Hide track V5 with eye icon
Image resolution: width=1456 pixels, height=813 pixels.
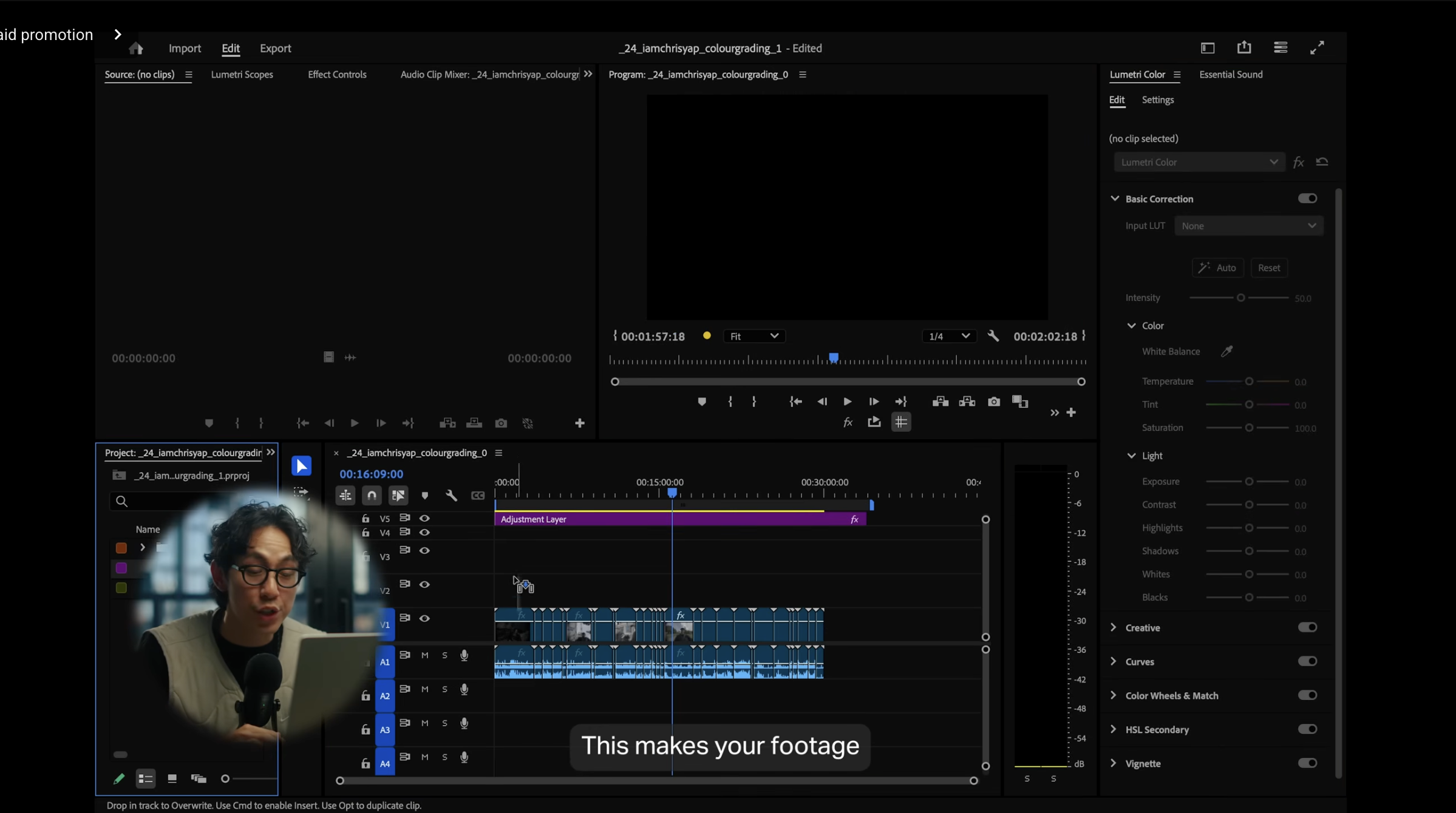(424, 518)
